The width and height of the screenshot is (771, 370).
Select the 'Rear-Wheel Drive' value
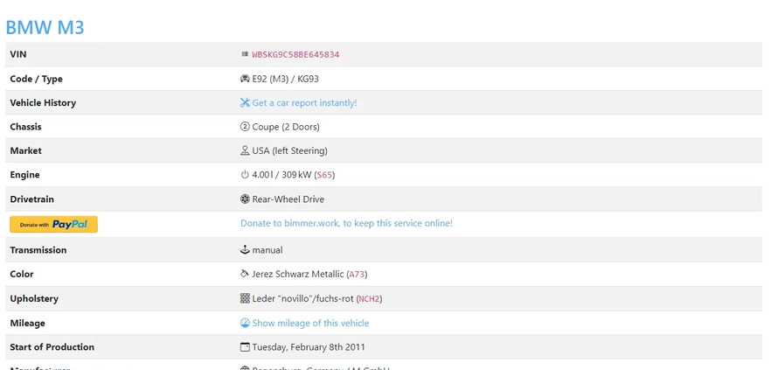288,199
